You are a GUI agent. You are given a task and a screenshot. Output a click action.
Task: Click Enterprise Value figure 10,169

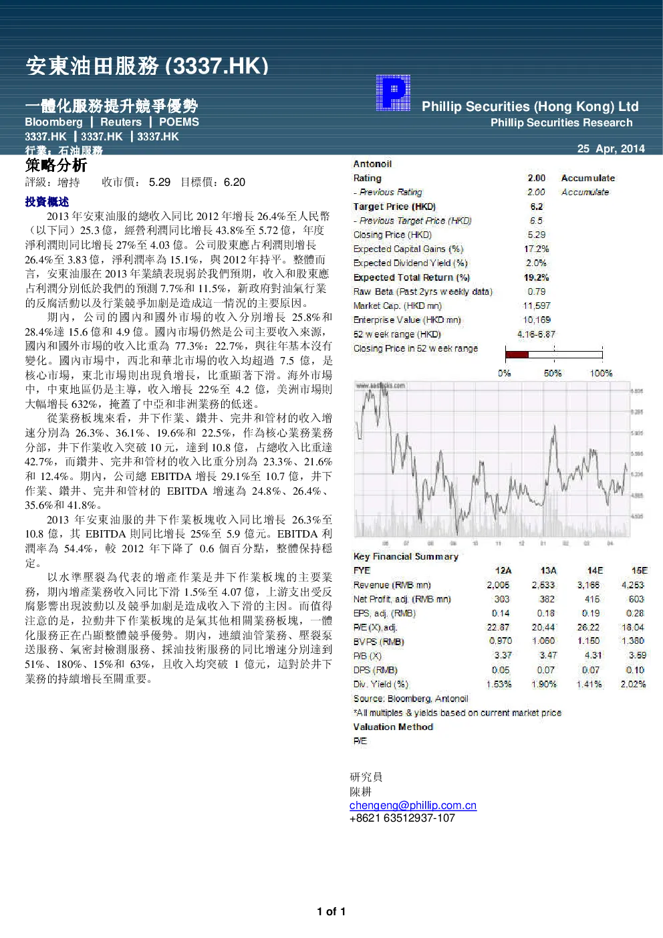pyautogui.click(x=537, y=320)
